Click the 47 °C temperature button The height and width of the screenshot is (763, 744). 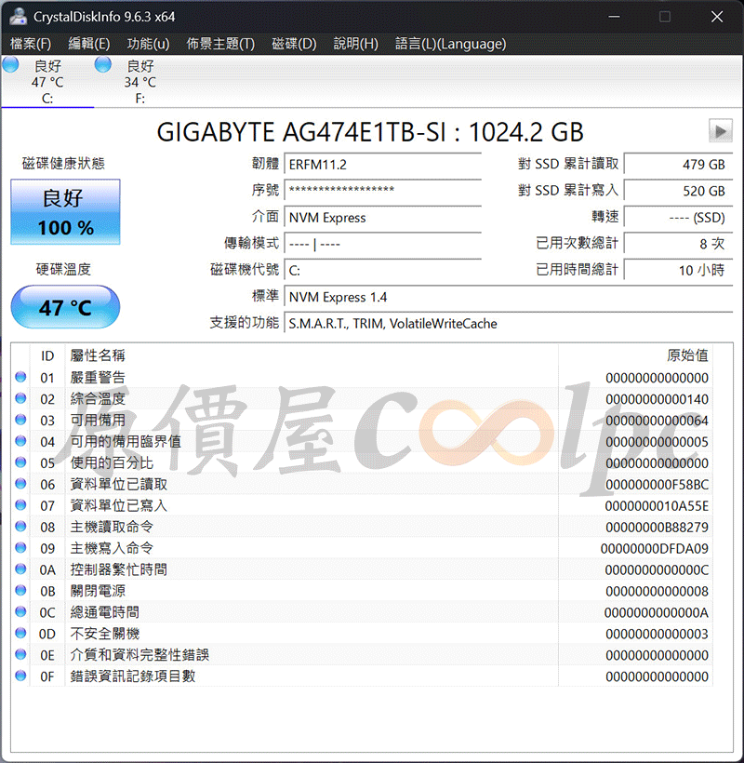click(65, 307)
